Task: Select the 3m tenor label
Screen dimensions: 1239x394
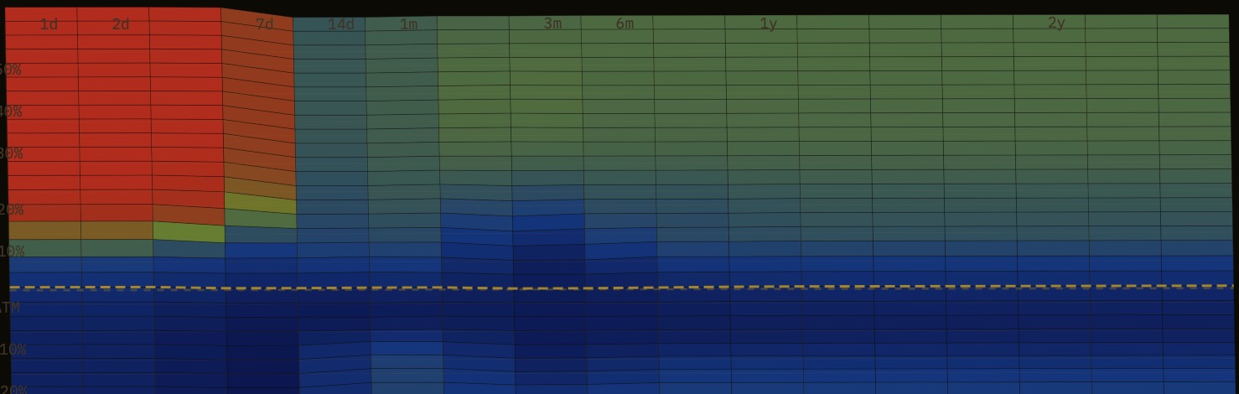Action: click(552, 23)
